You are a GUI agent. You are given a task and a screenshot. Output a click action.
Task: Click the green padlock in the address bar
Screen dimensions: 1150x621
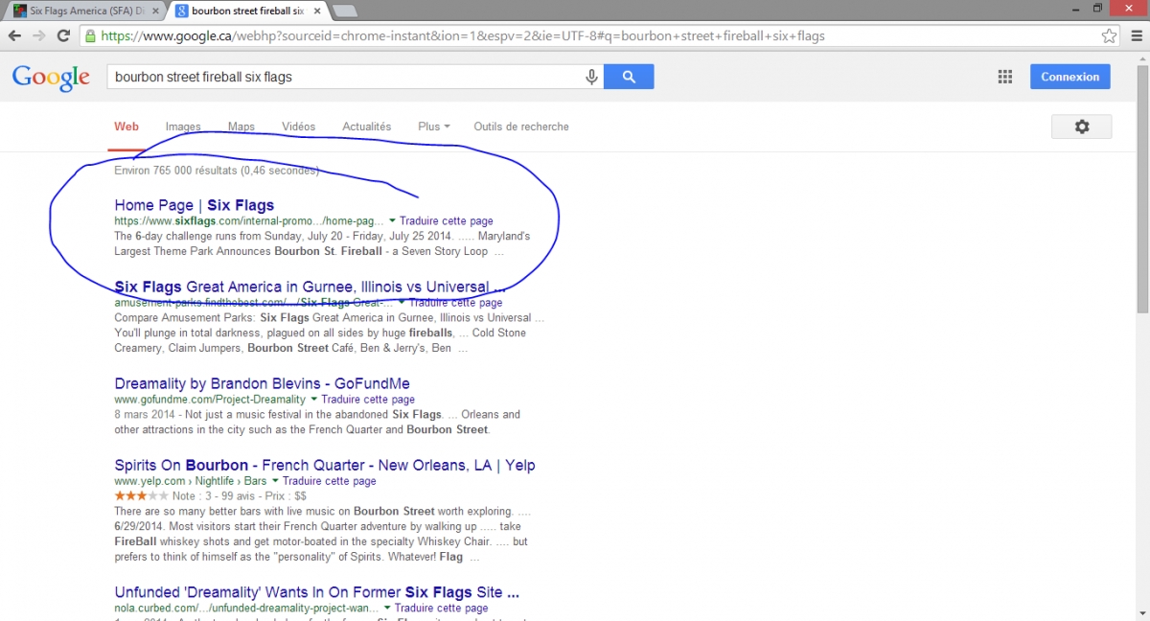(x=90, y=36)
